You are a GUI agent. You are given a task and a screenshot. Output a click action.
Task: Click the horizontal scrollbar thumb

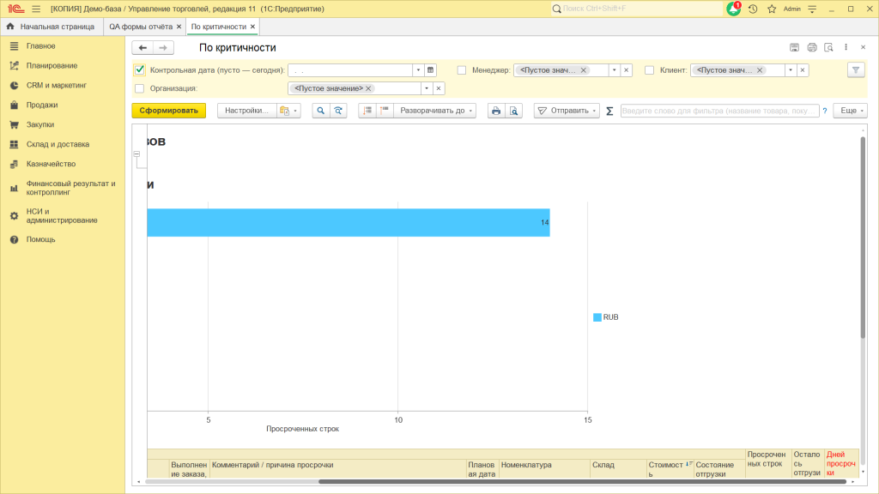(x=582, y=482)
